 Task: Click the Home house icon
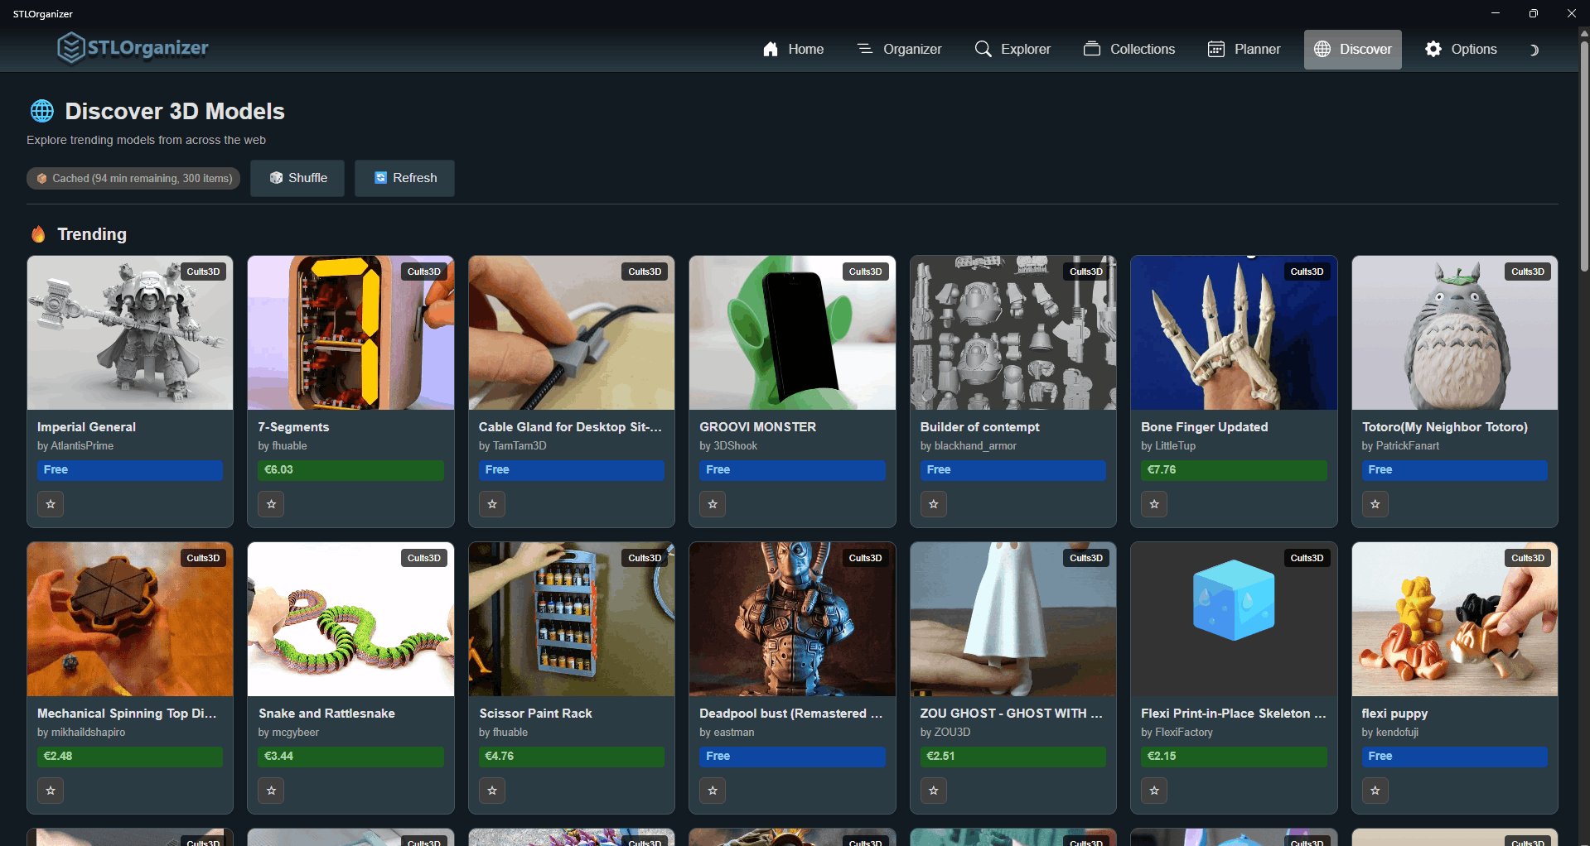click(770, 49)
